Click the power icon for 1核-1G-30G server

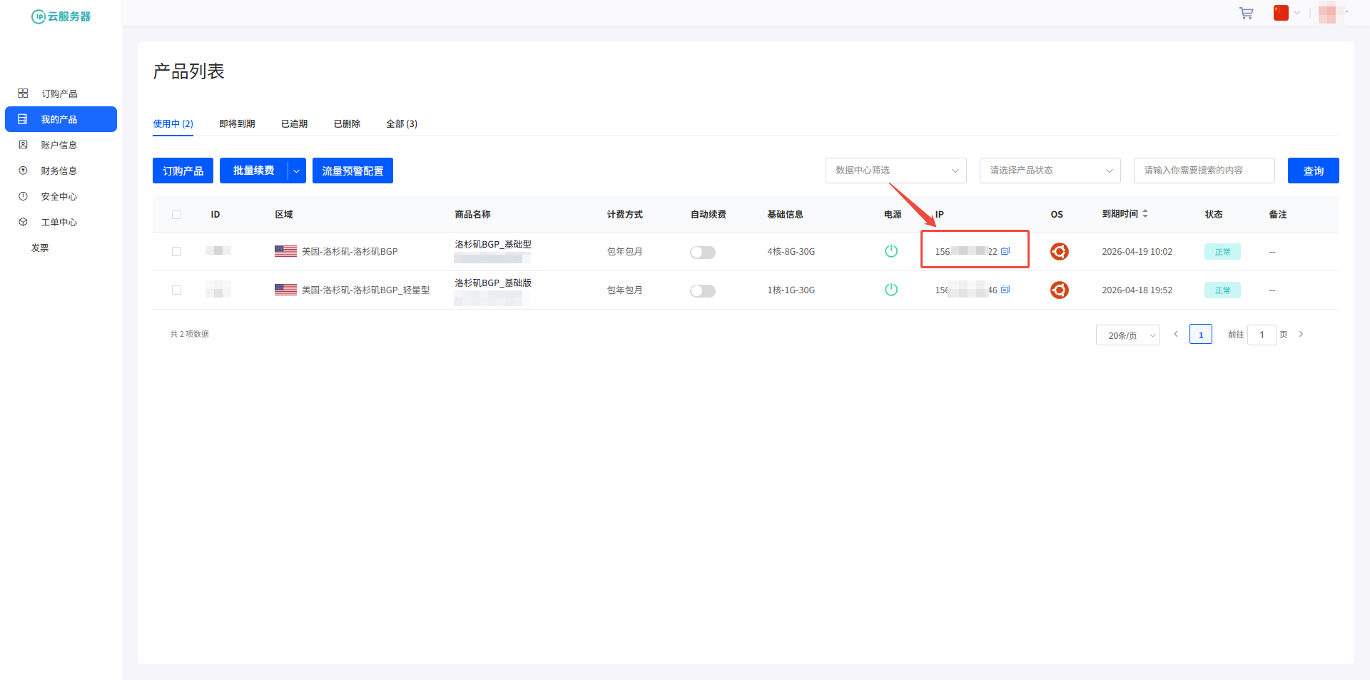point(890,290)
